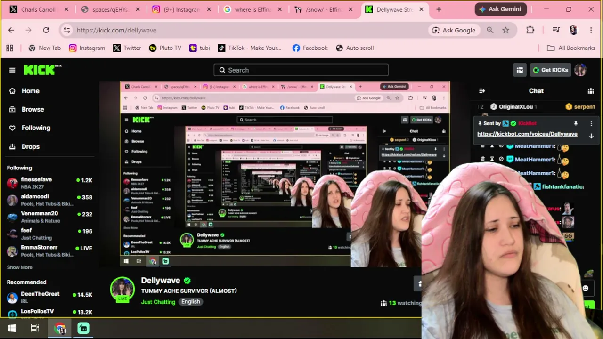Click the green Kick app taskbar icon
The image size is (603, 339).
click(x=83, y=328)
